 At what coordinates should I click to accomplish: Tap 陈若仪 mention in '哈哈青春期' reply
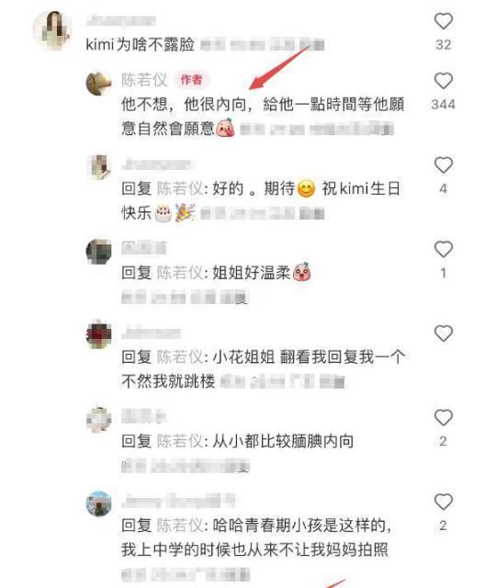180,526
